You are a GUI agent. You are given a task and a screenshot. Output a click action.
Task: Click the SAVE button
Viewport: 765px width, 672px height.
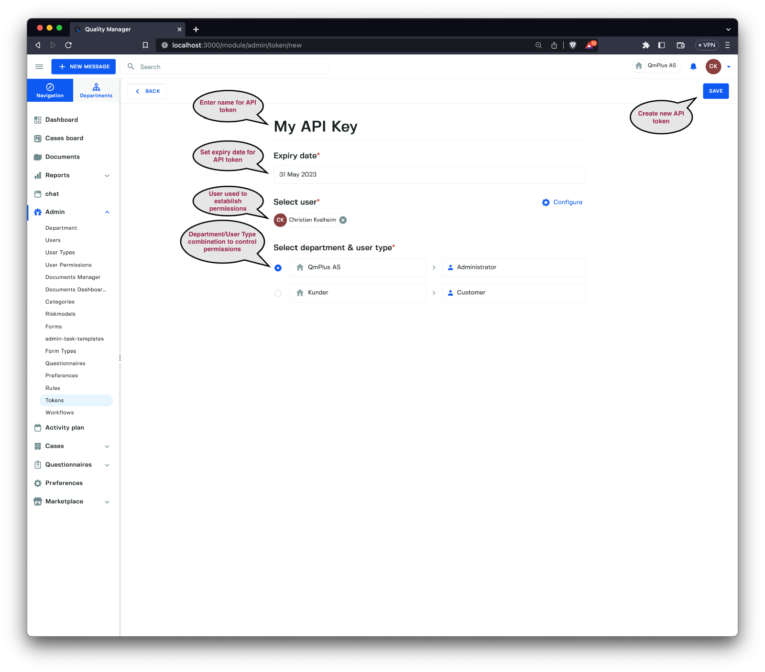click(x=715, y=91)
